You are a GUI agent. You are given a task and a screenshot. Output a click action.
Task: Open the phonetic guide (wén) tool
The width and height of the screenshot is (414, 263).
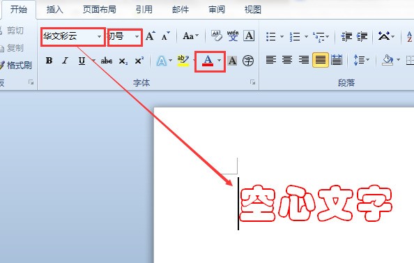click(233, 36)
